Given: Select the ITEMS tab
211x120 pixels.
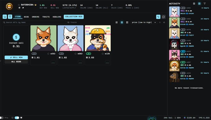Looking at the screenshot, I should 18,17.
